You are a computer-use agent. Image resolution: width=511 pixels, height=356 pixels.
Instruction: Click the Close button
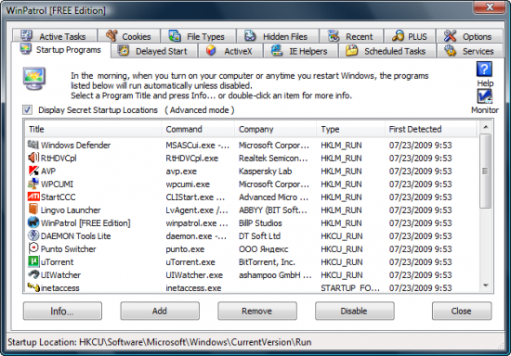click(x=462, y=311)
